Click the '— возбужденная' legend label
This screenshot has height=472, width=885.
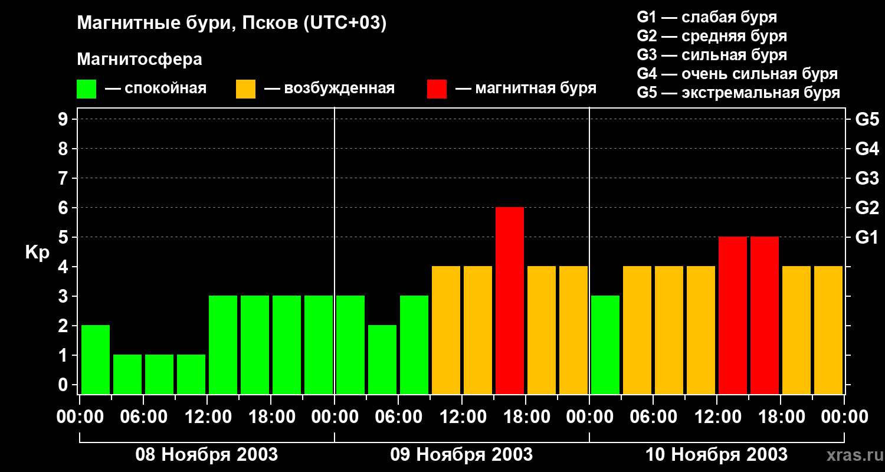tap(329, 88)
